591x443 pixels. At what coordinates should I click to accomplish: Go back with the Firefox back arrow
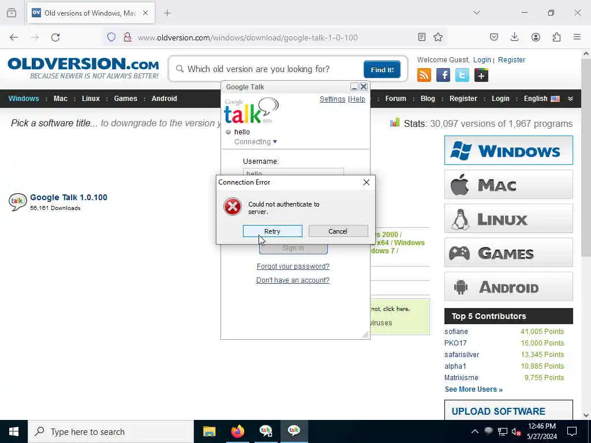point(14,37)
